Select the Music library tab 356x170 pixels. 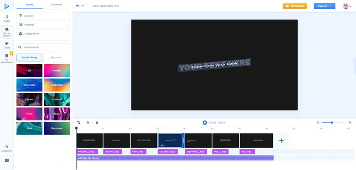(x=30, y=57)
